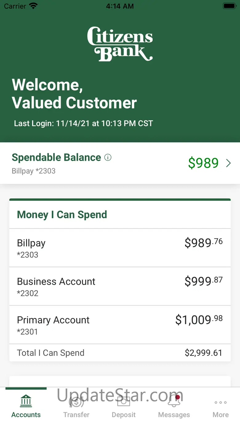240x427 pixels.
Task: Open the Business Account *2302 row
Action: tap(120, 286)
